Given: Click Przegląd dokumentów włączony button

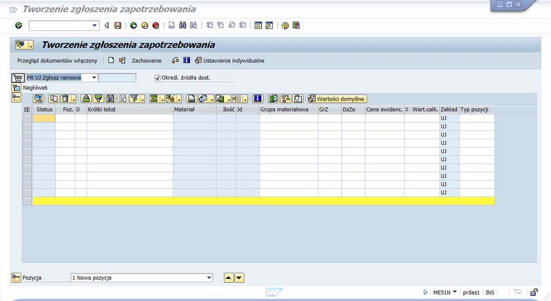Looking at the screenshot, I should point(57,61).
